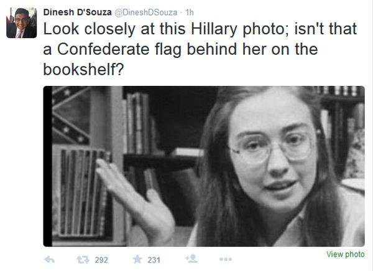Open the more options ellipsis icon
The height and width of the screenshot is (271, 373).
pyautogui.click(x=226, y=259)
